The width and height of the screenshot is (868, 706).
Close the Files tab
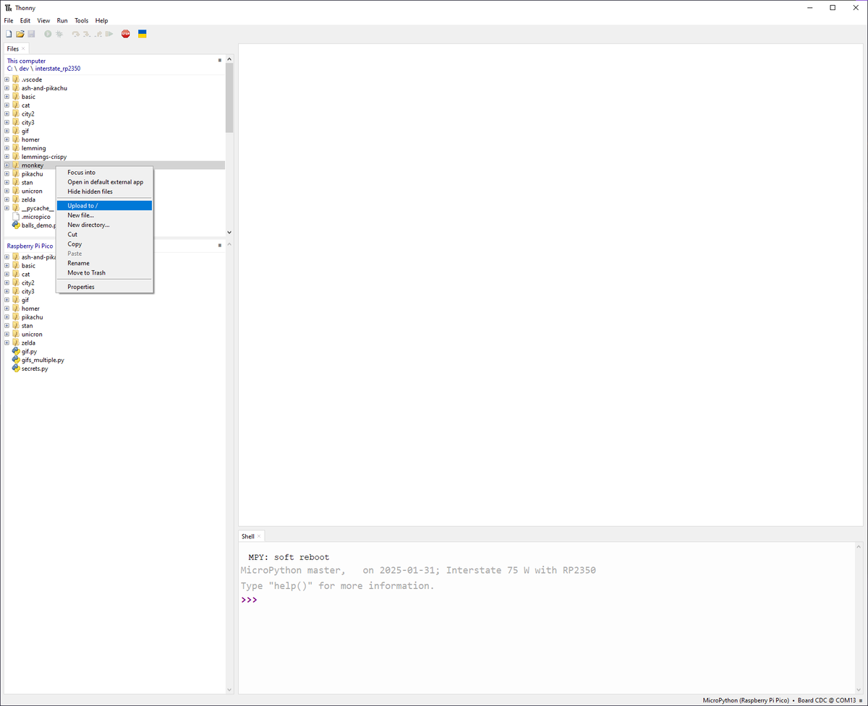click(x=24, y=49)
